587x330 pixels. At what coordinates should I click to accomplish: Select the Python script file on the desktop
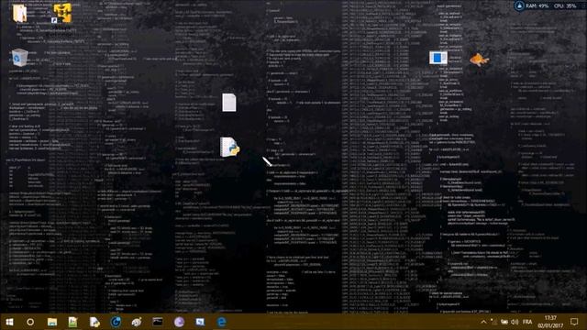tap(229, 147)
